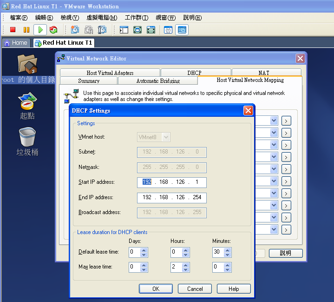Viewport: 334px width, 302px height.
Task: Decrease Max lease time Hours
Action: [185, 270]
